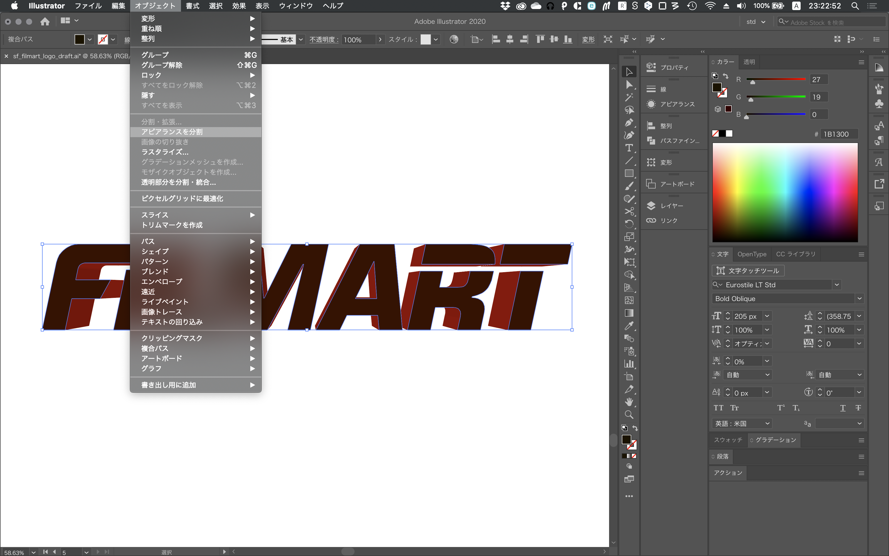Select the Magic Wand tool
The image size is (889, 556).
tap(629, 97)
